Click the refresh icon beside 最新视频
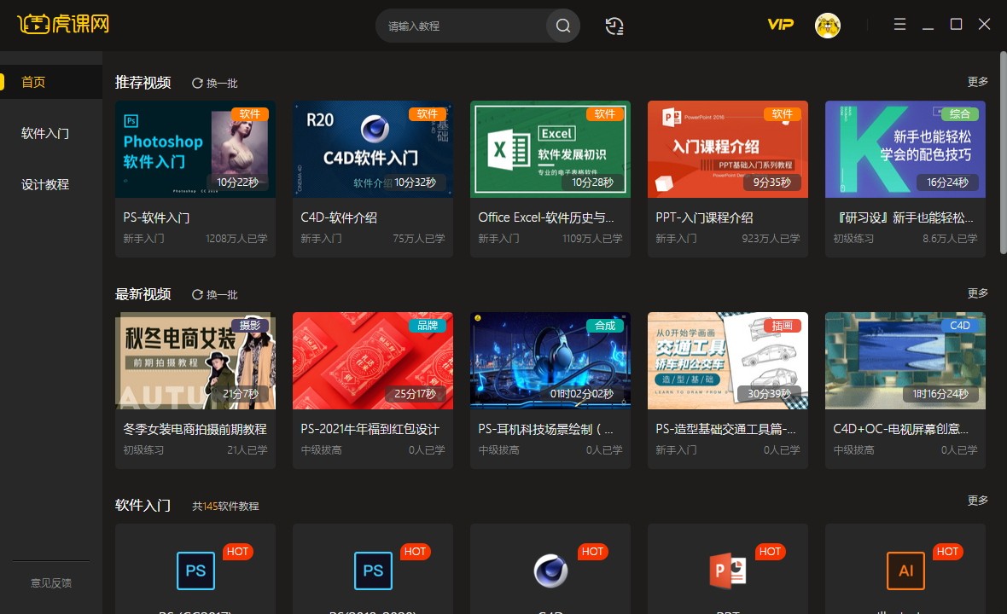This screenshot has height=614, width=1007. 197,294
